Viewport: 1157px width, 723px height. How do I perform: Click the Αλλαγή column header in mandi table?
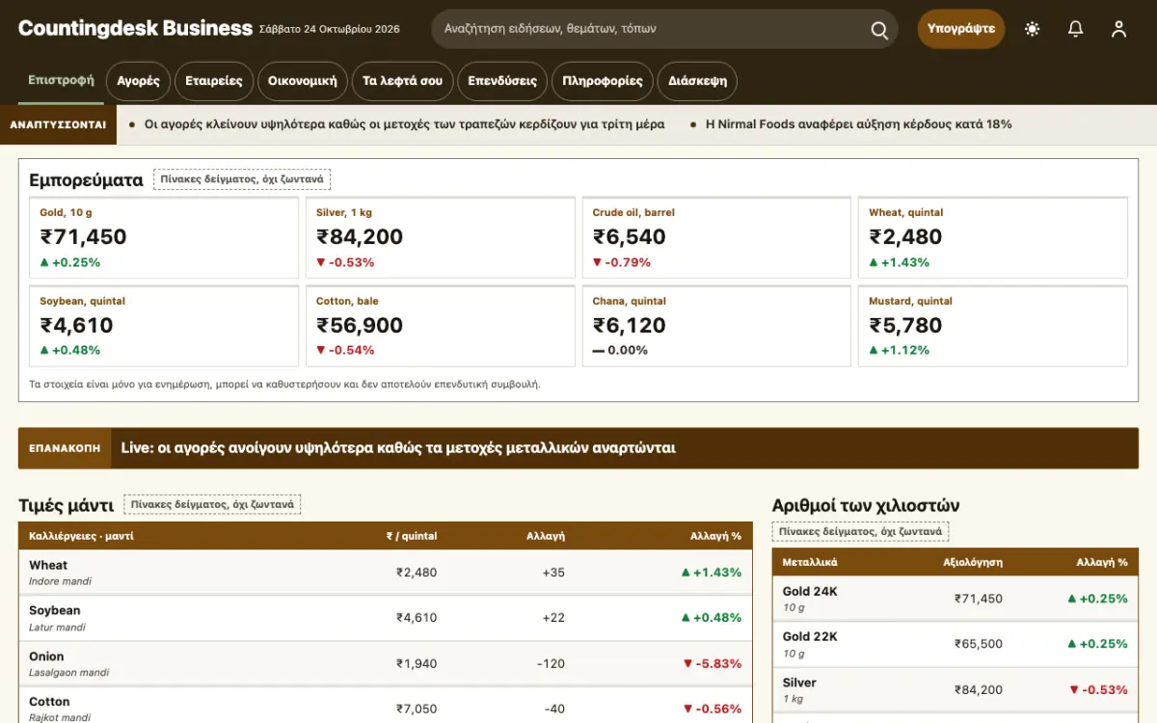pyautogui.click(x=546, y=536)
